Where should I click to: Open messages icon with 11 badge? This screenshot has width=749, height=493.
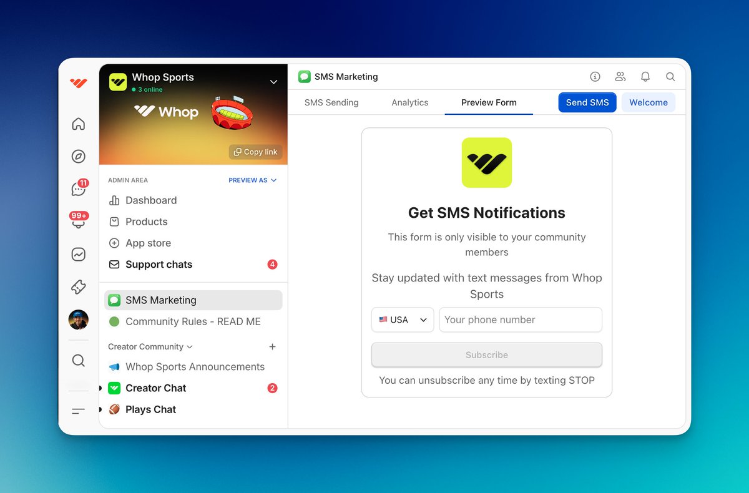coord(79,188)
